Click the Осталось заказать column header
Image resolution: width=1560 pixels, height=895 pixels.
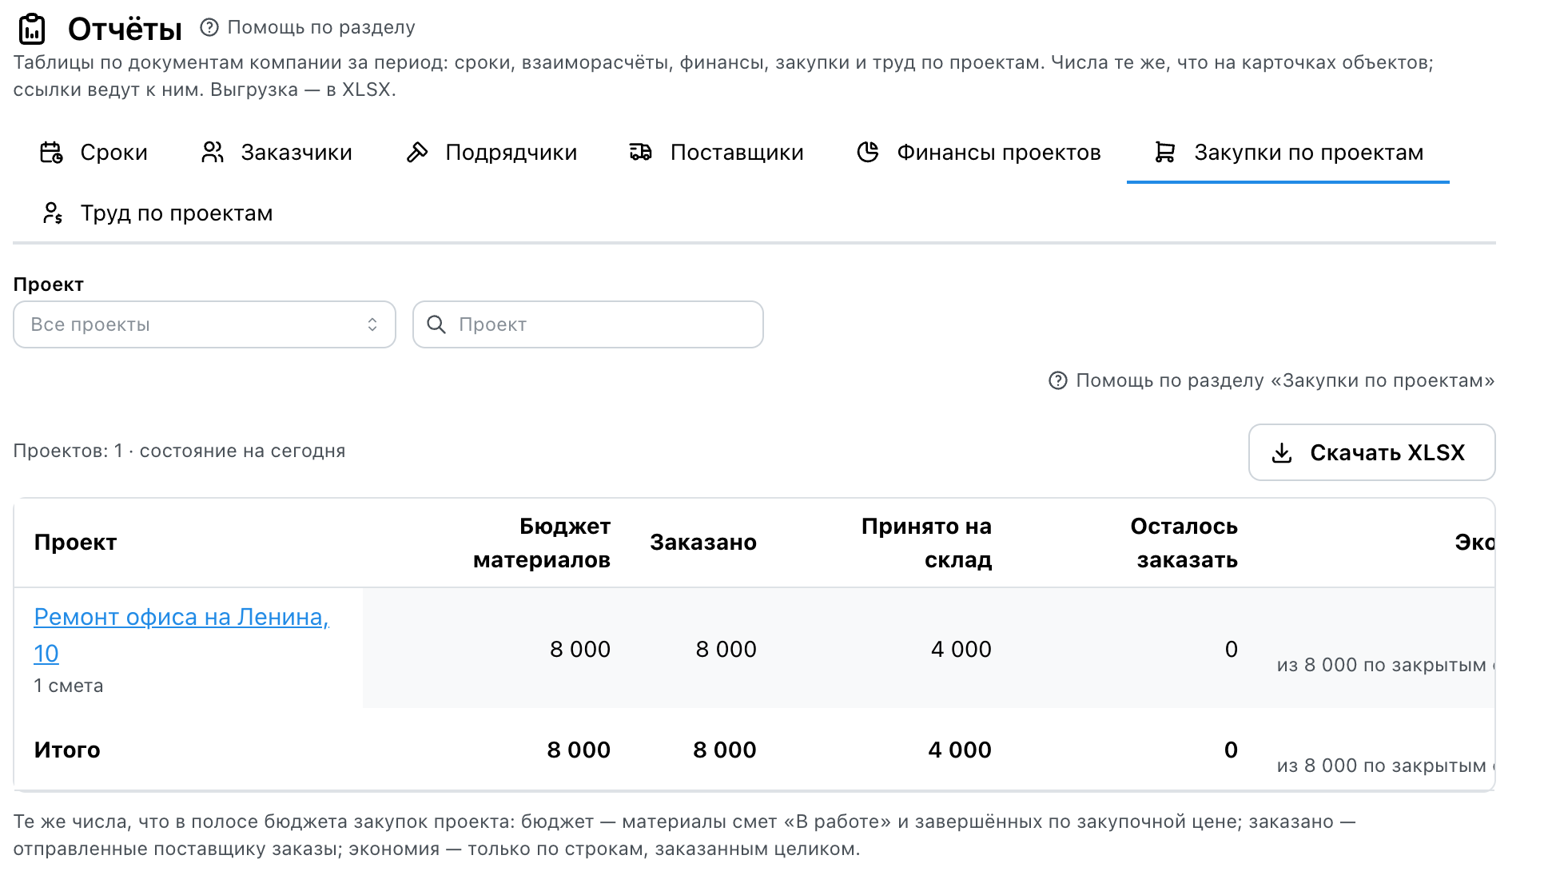pyautogui.click(x=1184, y=543)
